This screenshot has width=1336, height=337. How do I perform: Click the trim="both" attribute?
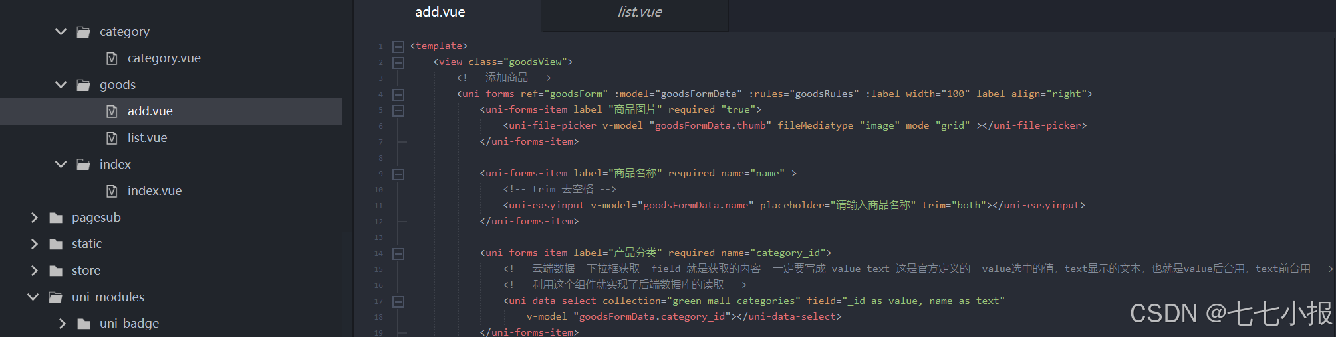(x=954, y=205)
